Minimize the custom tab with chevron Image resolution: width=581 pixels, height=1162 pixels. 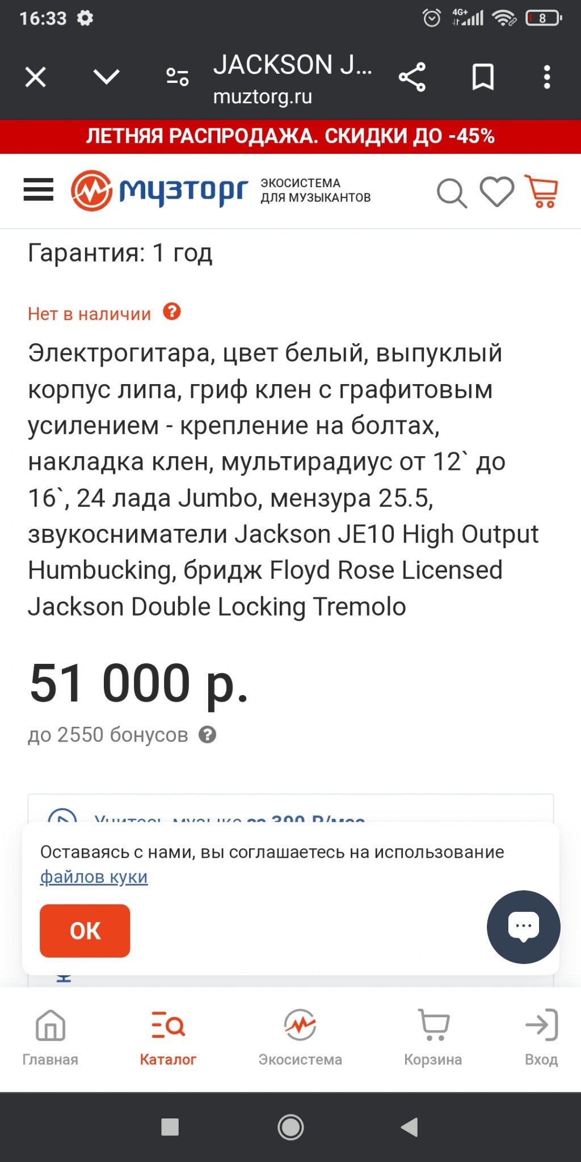pos(107,77)
